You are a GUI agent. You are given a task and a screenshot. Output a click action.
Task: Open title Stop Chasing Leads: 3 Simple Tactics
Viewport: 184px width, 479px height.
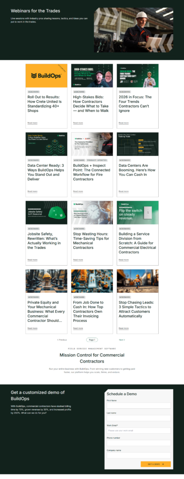136,309
